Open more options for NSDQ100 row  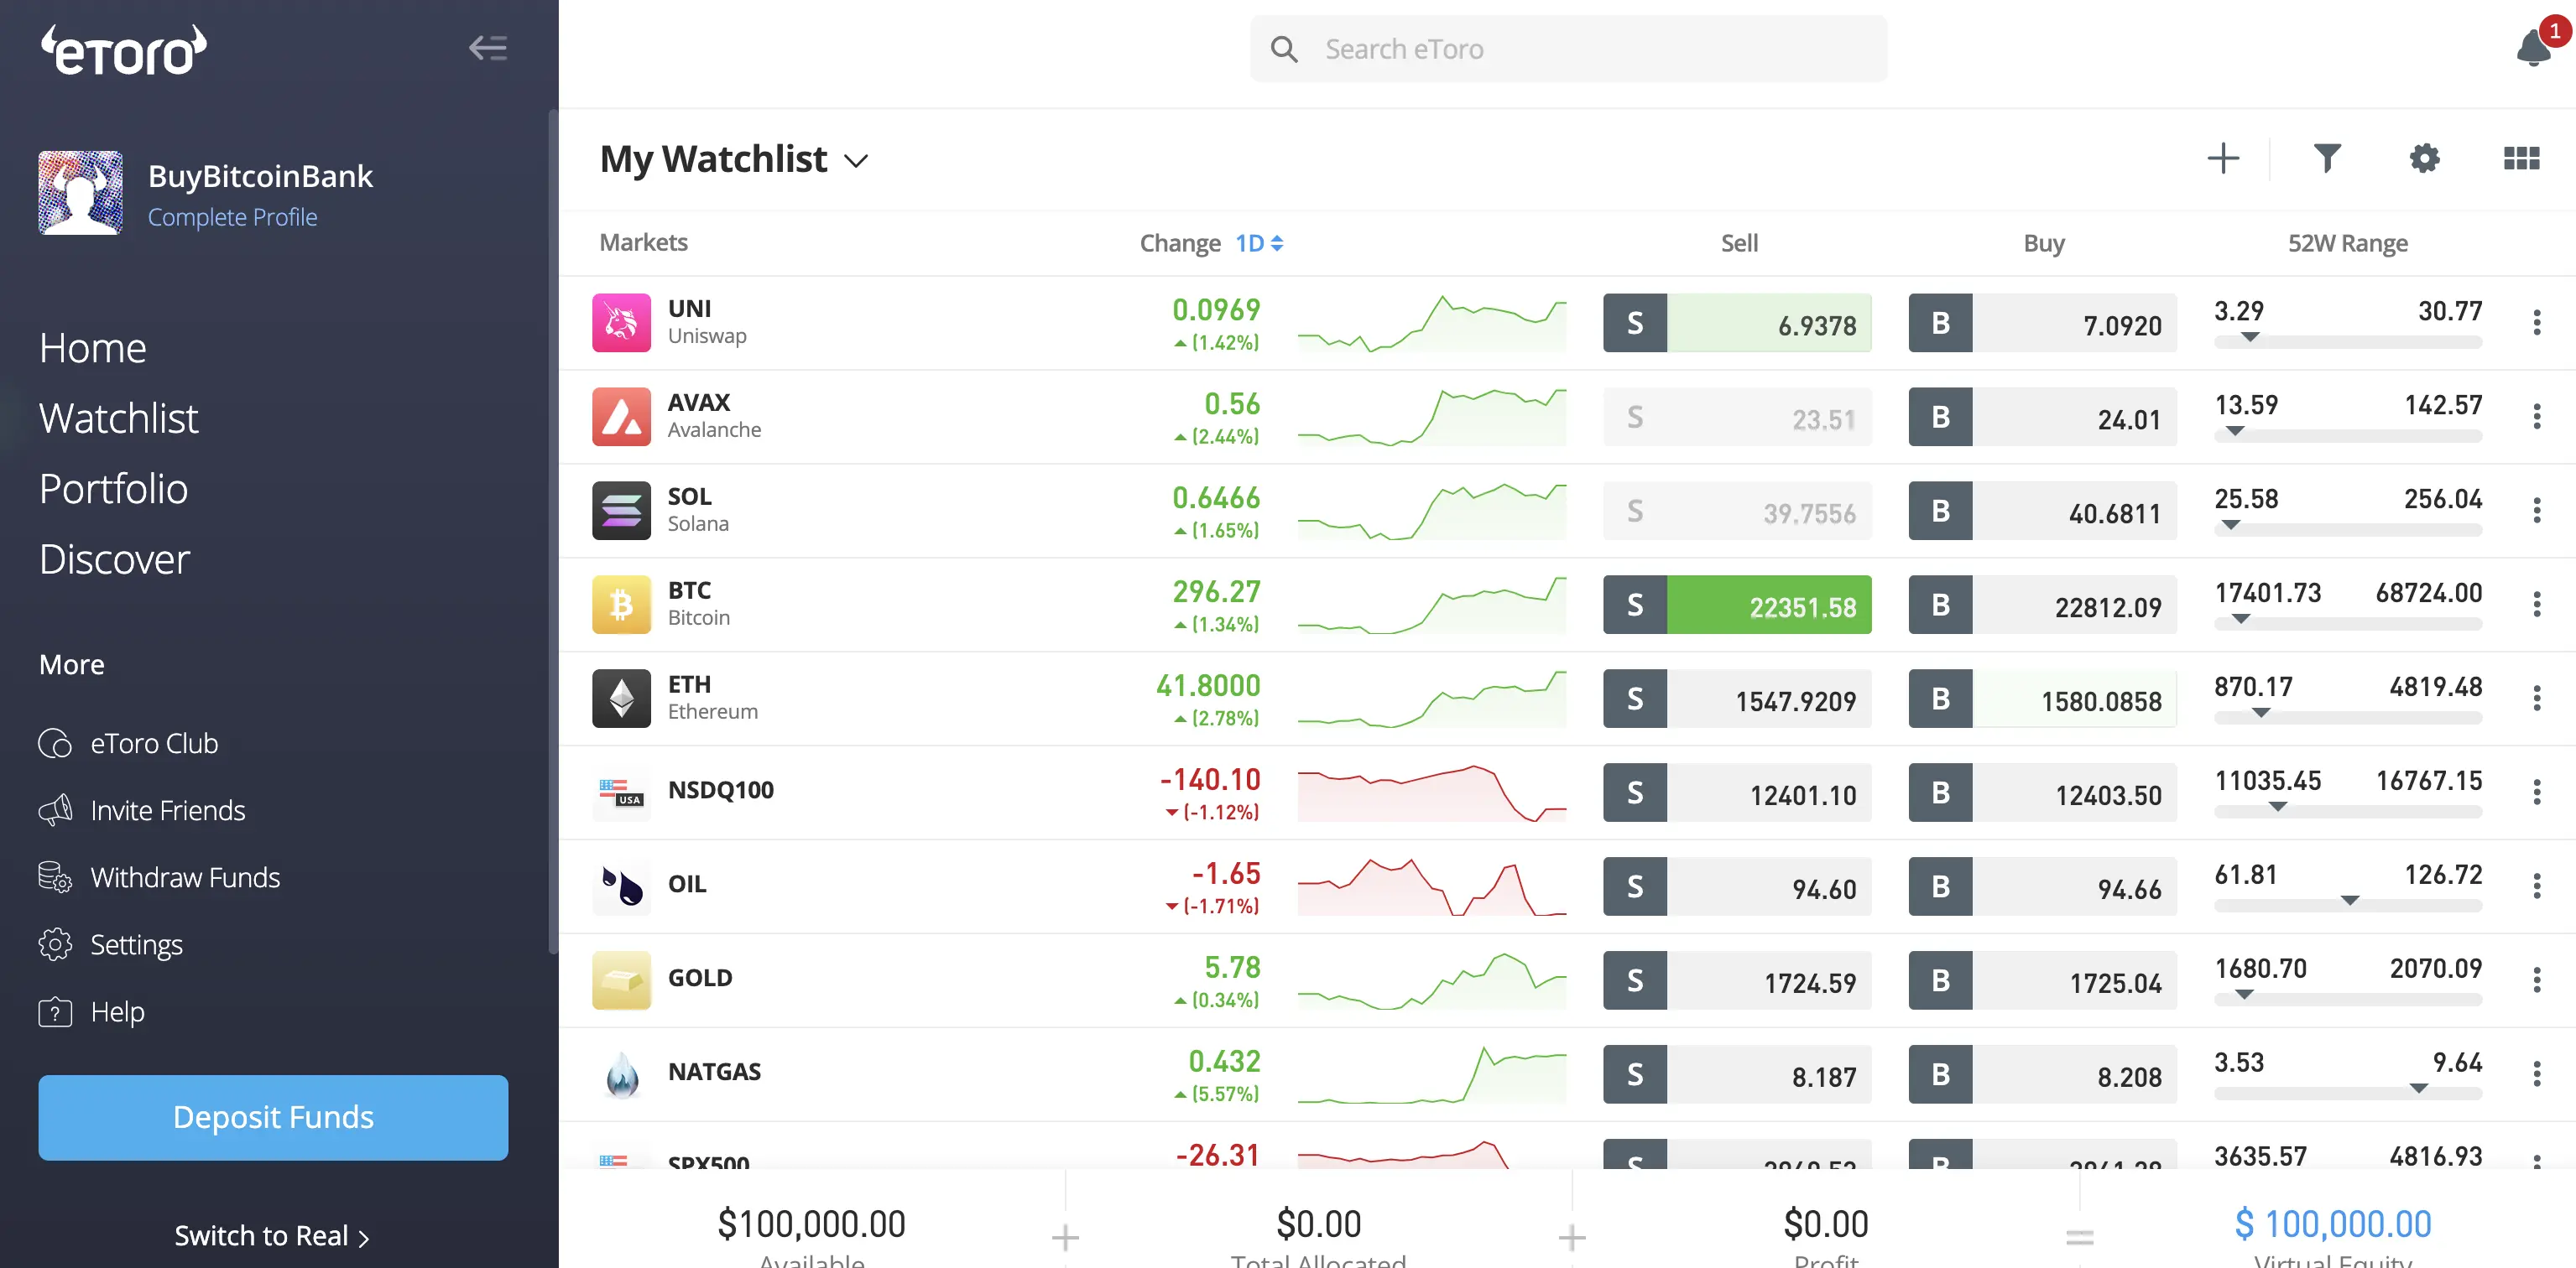[2536, 792]
